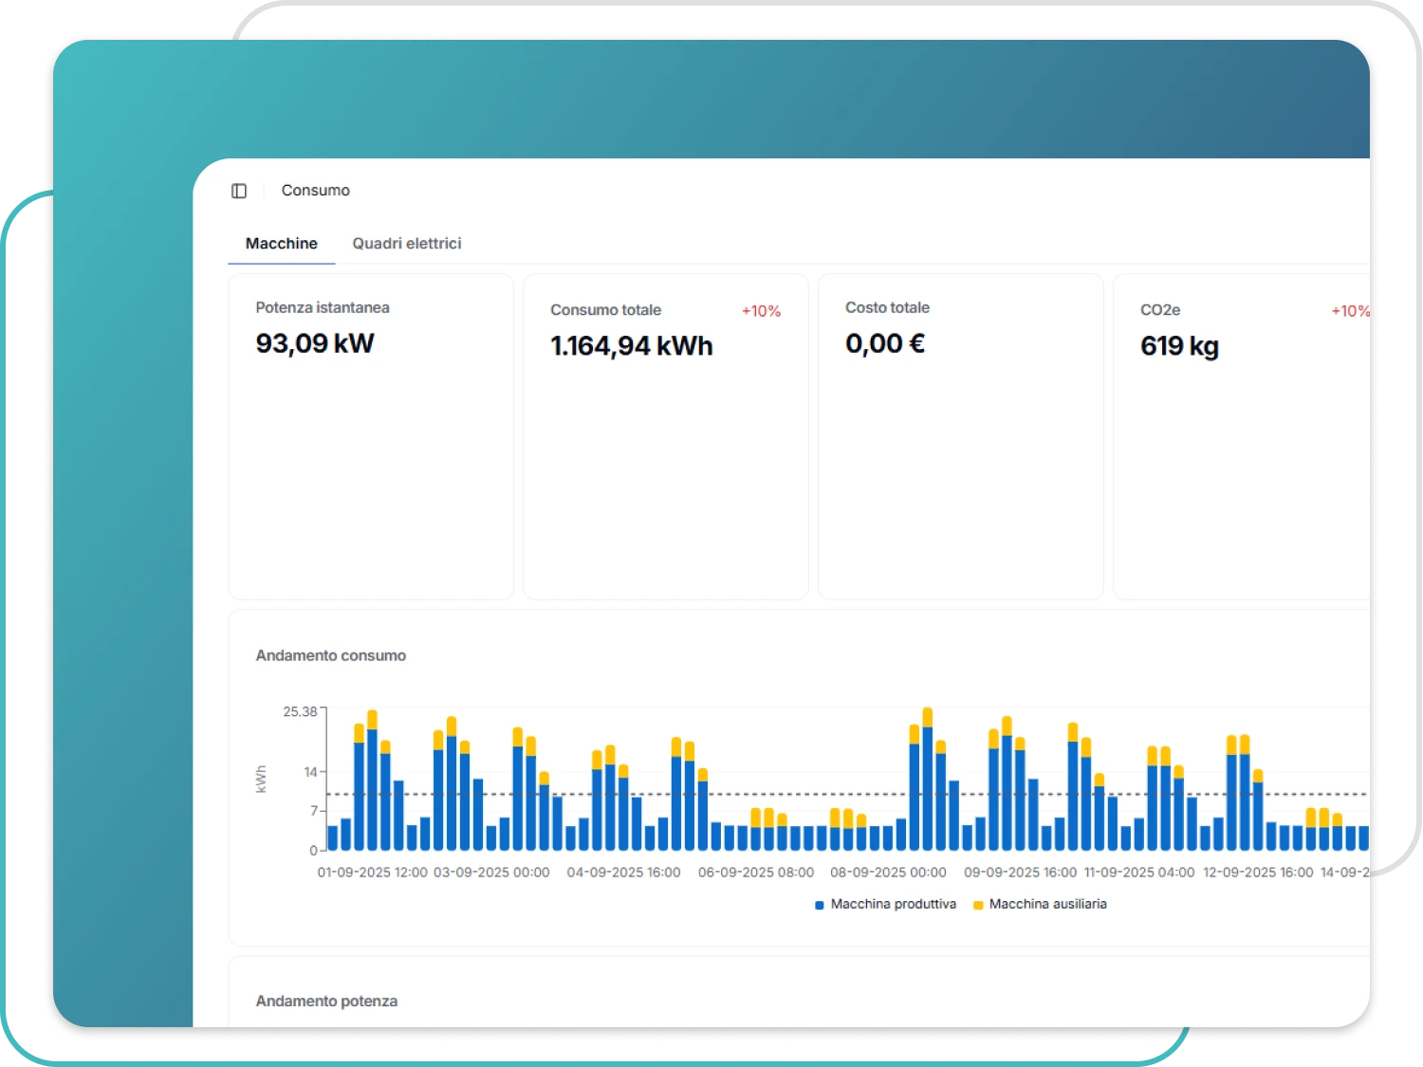Select the Potenza istantanea card
Screen dimensions: 1423x1067
click(x=371, y=436)
